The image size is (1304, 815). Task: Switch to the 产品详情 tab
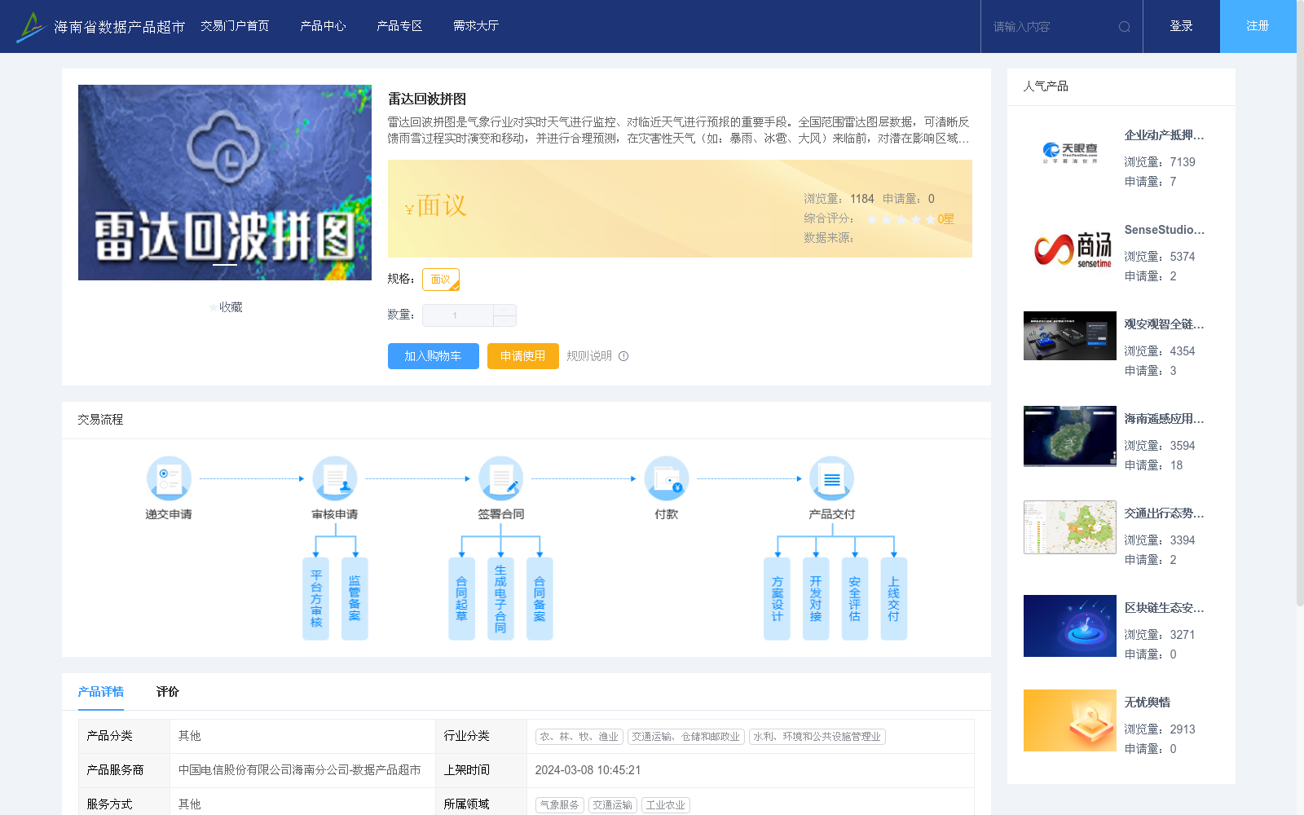pyautogui.click(x=101, y=691)
